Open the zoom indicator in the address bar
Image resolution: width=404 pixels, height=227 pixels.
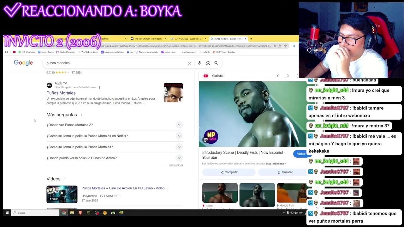click(x=280, y=46)
